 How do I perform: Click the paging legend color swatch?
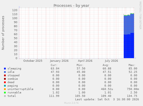click(x=5, y=86)
